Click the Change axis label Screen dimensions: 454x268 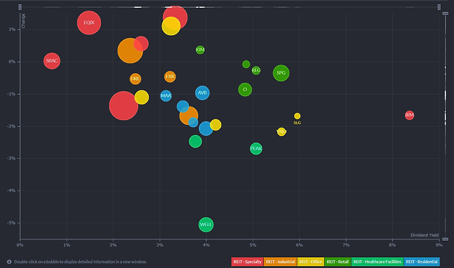[x=23, y=21]
